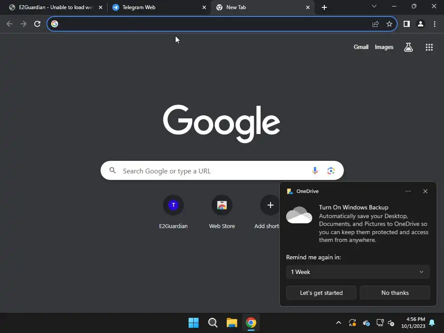Go back using the browser back arrow
This screenshot has width=444, height=333.
tap(10, 24)
